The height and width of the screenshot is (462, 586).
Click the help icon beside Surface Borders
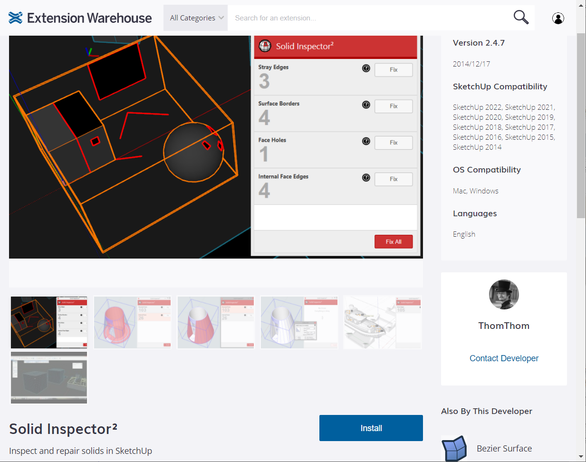coord(366,105)
